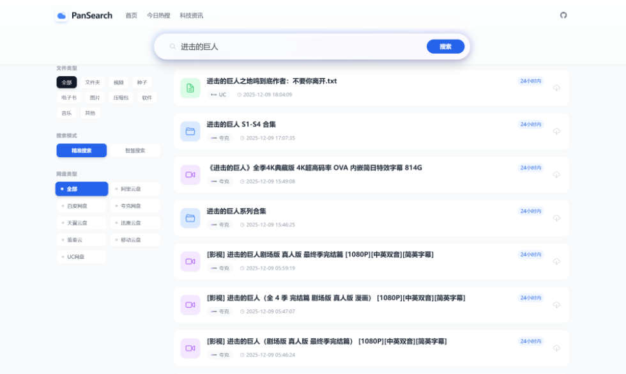
Task: Click the 24小时内 badge on 进击的巨人系列合集
Action: point(530,211)
